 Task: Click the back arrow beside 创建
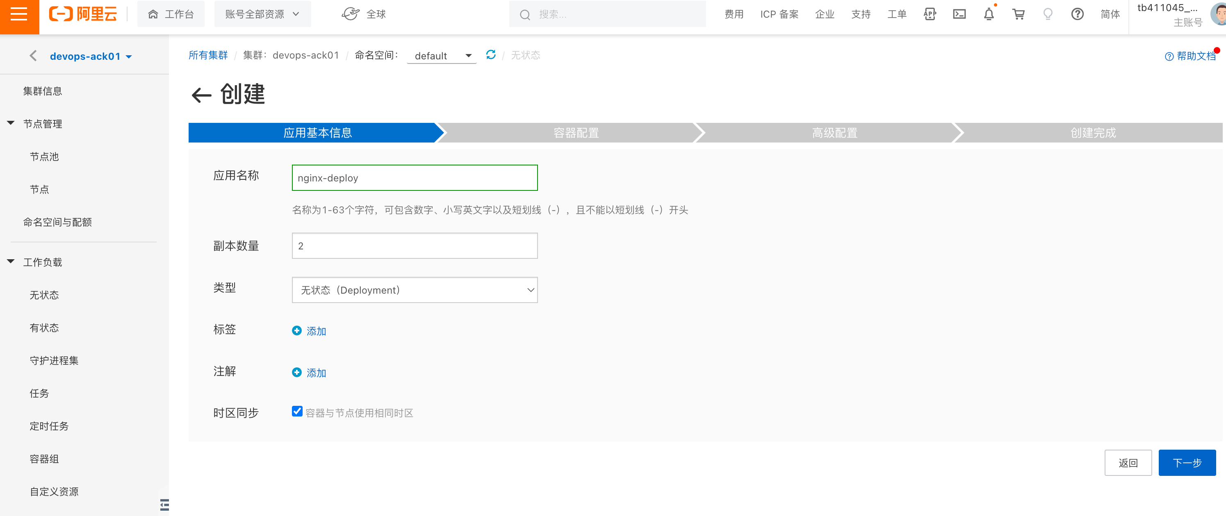pos(201,95)
